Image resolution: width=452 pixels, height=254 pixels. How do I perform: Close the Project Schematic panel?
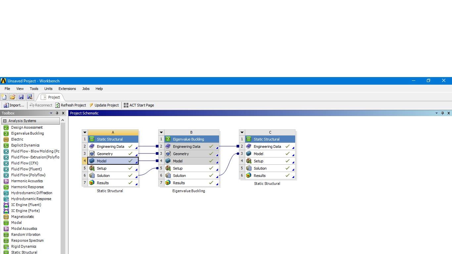tap(449, 113)
